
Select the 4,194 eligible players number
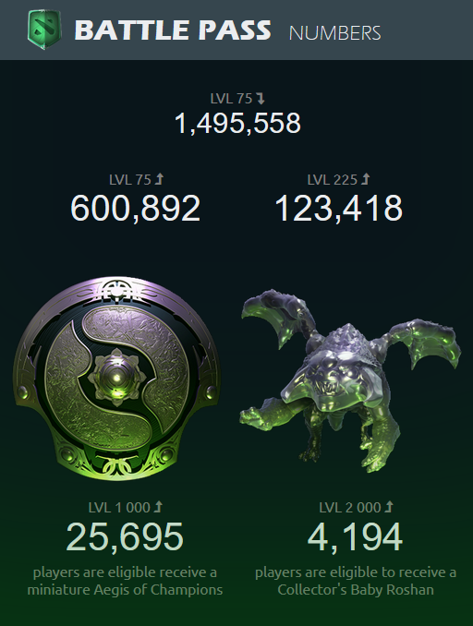(355, 537)
